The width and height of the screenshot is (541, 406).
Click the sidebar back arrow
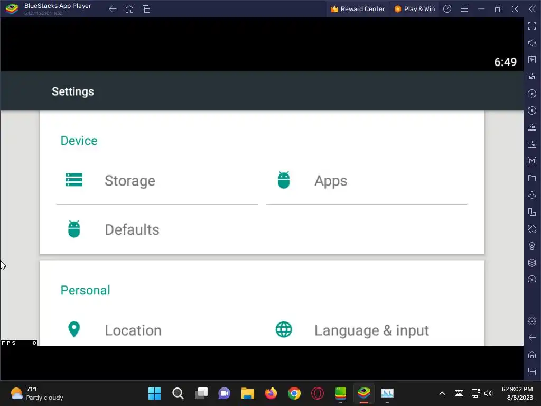click(x=532, y=338)
